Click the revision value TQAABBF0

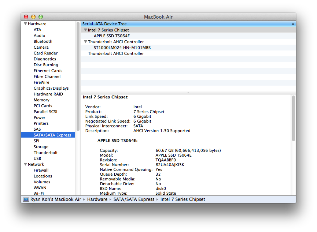166,160
